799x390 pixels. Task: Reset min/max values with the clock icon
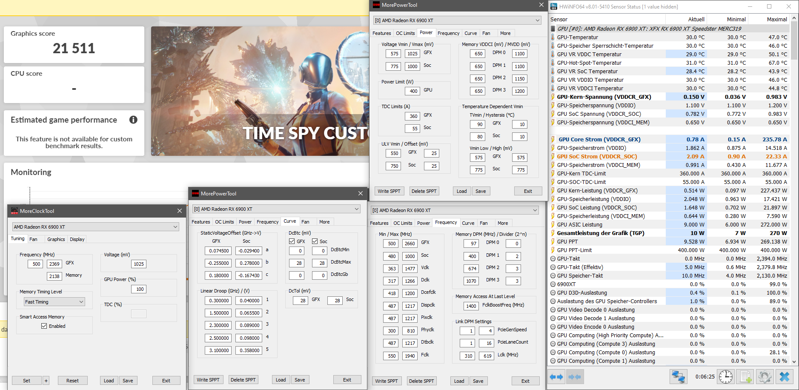(x=726, y=377)
